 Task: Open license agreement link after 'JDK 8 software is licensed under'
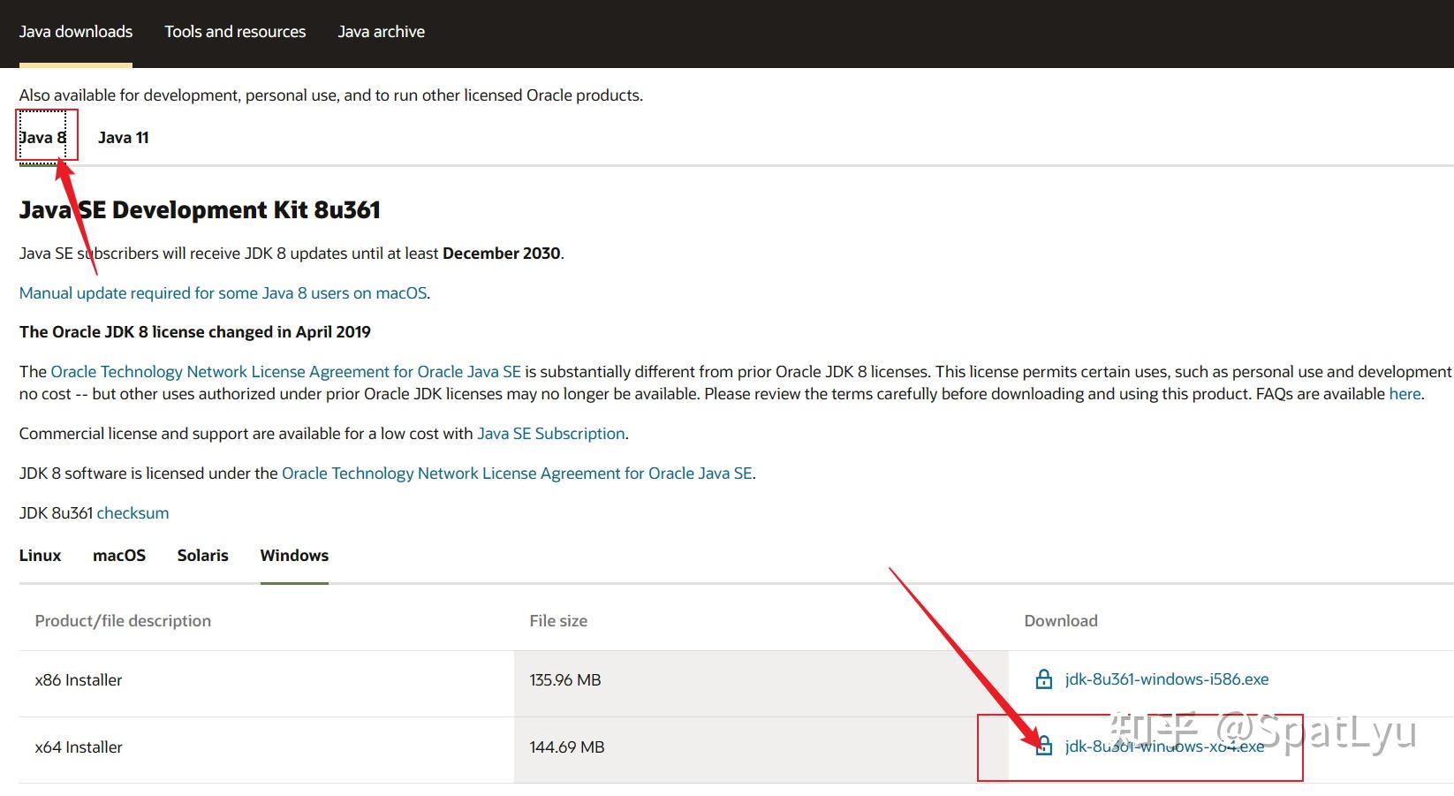[517, 474]
